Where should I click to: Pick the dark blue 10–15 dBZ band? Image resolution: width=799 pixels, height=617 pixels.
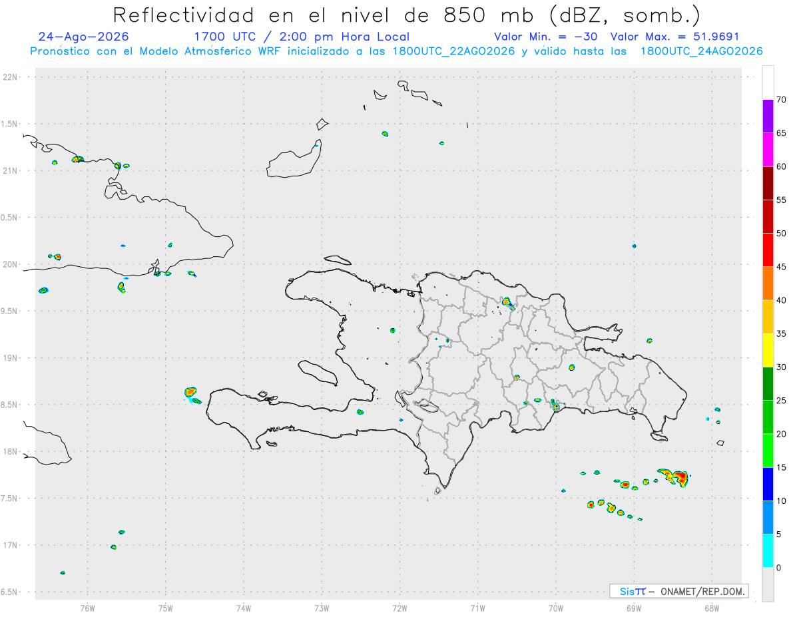(x=768, y=484)
